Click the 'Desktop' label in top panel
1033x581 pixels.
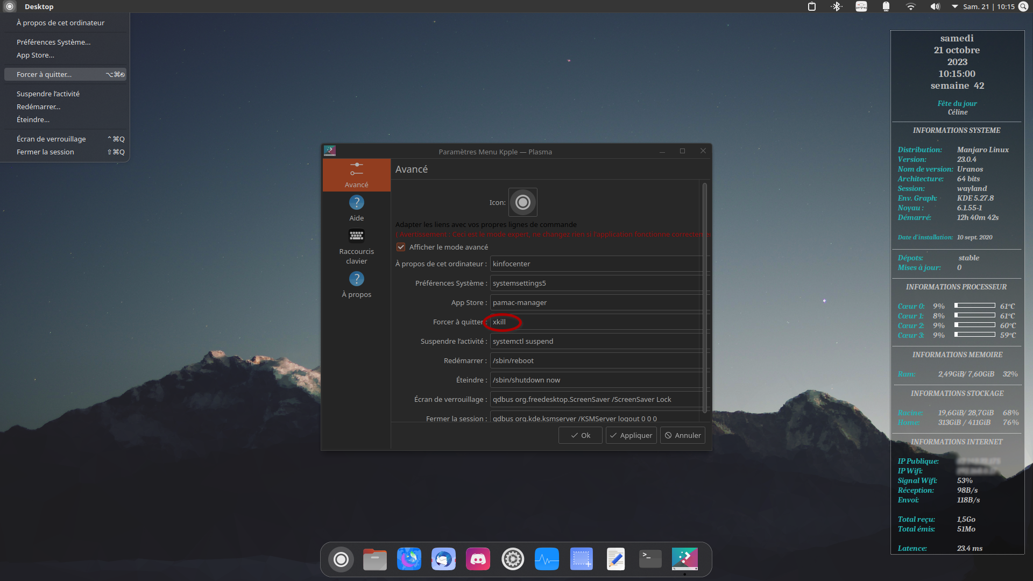pos(39,6)
